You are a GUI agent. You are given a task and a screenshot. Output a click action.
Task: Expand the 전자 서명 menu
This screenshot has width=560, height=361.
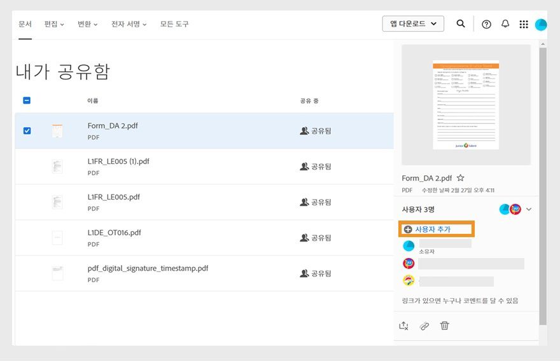(129, 24)
